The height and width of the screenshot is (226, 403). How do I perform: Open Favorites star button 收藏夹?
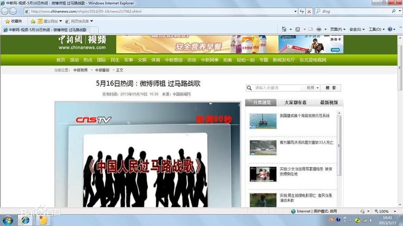(x=14, y=21)
